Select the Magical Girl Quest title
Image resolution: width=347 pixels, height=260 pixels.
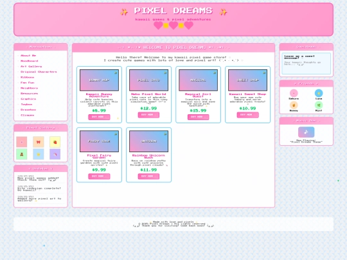coord(198,95)
